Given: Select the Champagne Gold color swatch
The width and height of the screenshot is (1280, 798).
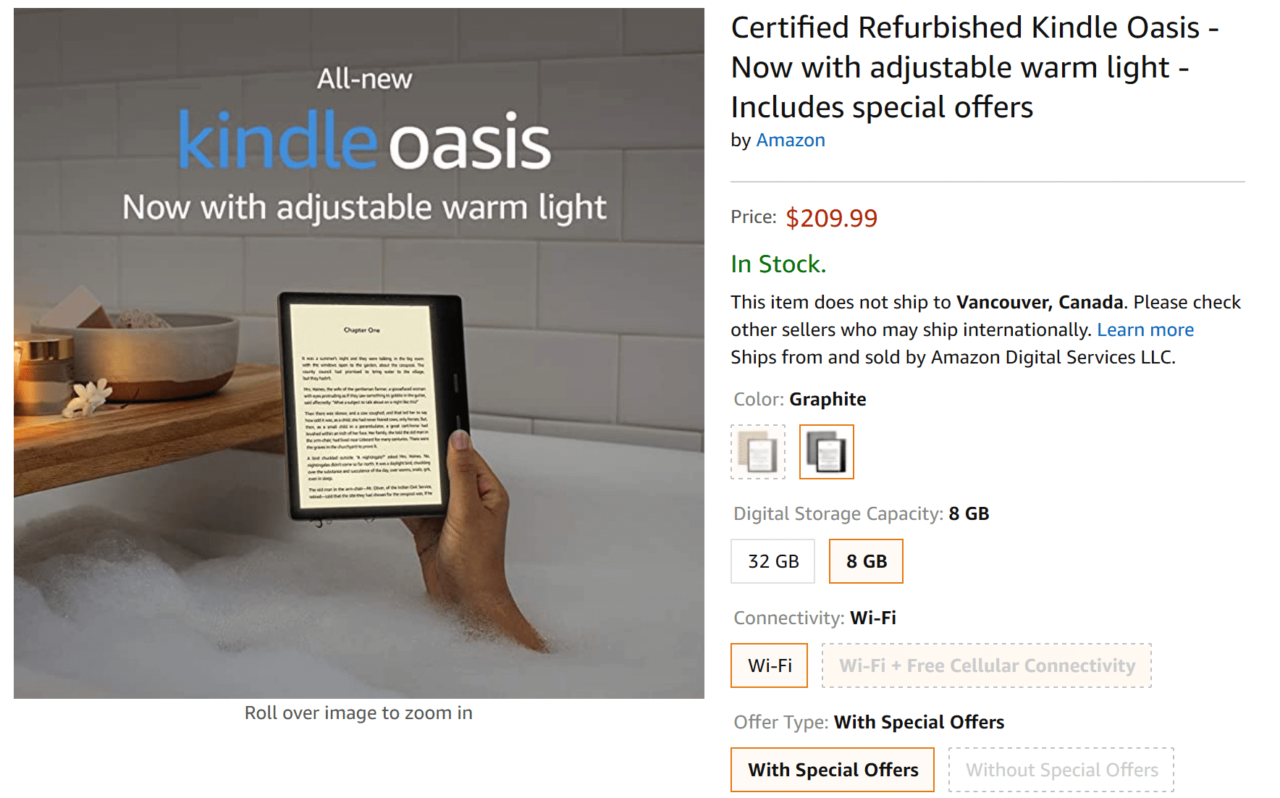Looking at the screenshot, I should 757,452.
